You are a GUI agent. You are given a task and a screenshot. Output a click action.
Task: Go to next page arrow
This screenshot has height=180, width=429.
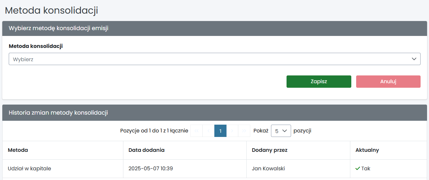click(x=232, y=131)
